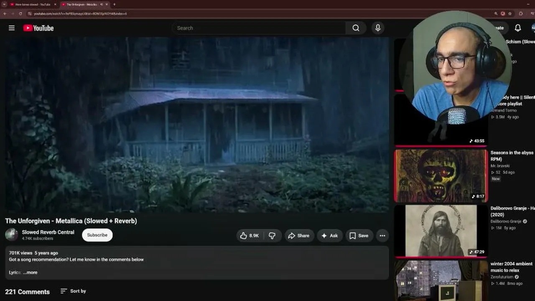Open the Ask AI button
Image resolution: width=535 pixels, height=301 pixels.
pos(329,236)
